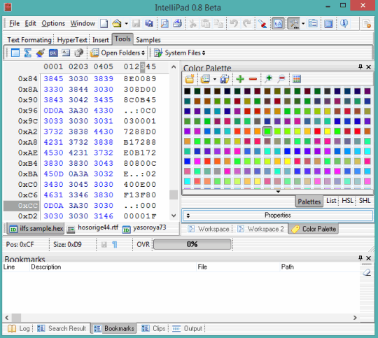Open the Open Folders dropdown
Viewport: 378px width, 338px height.
pos(118,52)
